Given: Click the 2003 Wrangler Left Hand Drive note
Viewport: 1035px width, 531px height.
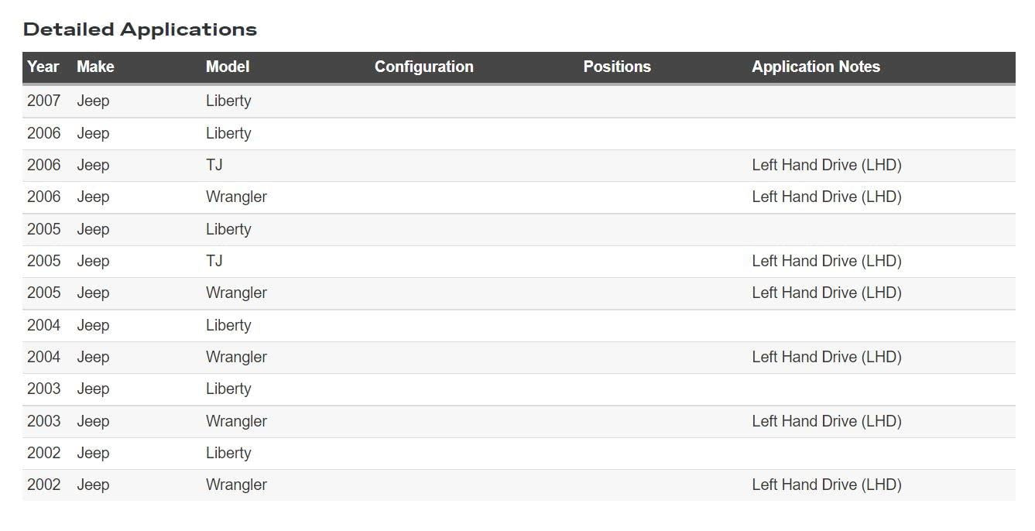Looking at the screenshot, I should pyautogui.click(x=827, y=421).
